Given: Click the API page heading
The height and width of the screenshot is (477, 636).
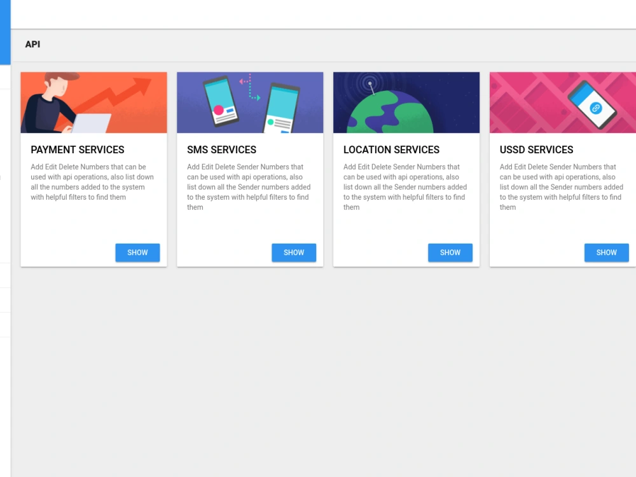Looking at the screenshot, I should pos(32,45).
